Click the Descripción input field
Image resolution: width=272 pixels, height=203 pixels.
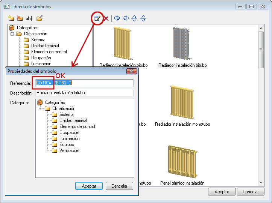[85, 93]
